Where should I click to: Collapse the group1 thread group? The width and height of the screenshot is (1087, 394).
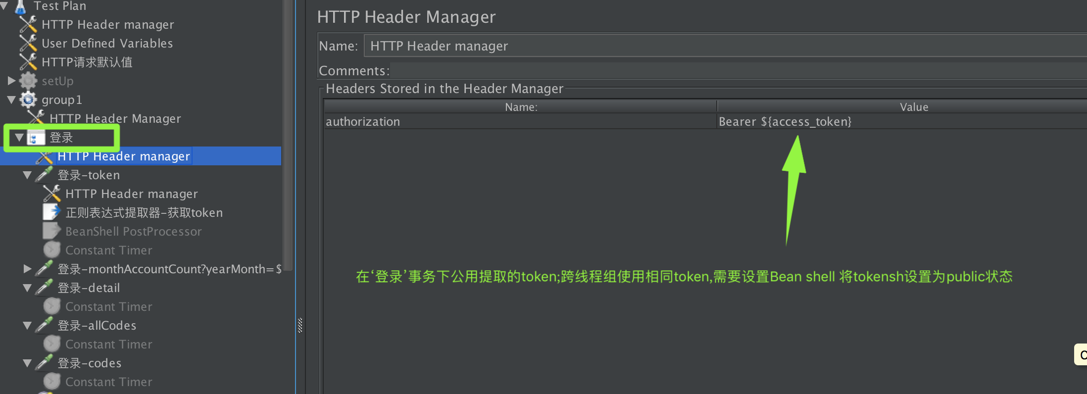pyautogui.click(x=11, y=99)
